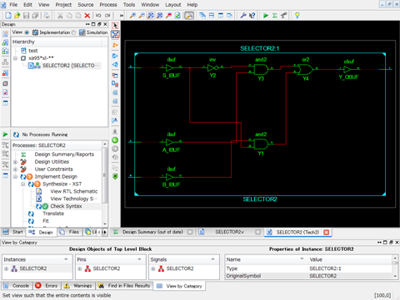Sort by the Instances column header
Screen dimensions: 400x300
point(36,259)
